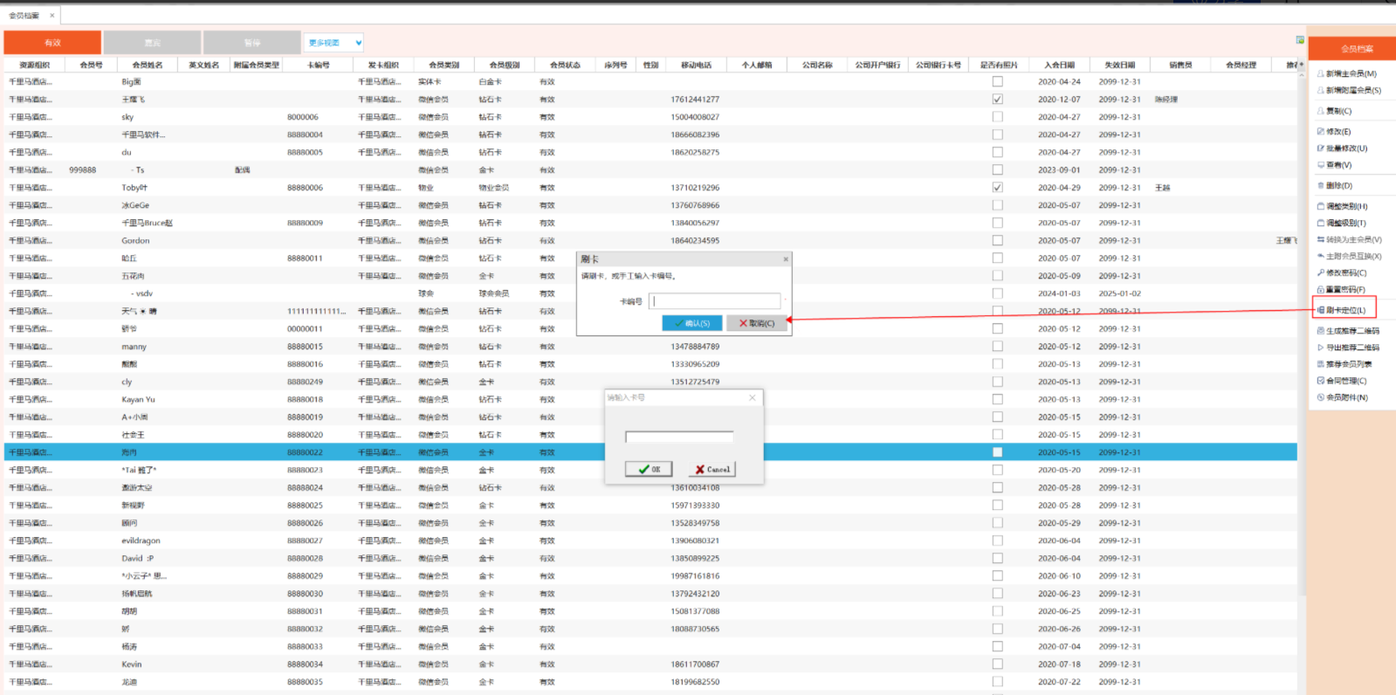Check the photo checkbox in Big面 row
The width and height of the screenshot is (1396, 695).
[x=997, y=82]
